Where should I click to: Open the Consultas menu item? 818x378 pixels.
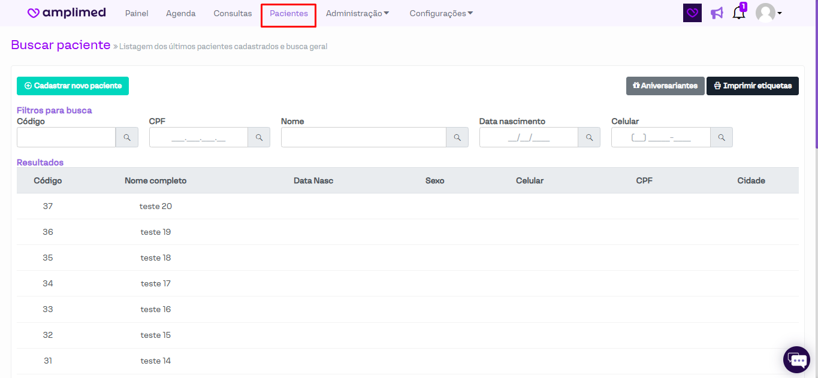pyautogui.click(x=233, y=13)
